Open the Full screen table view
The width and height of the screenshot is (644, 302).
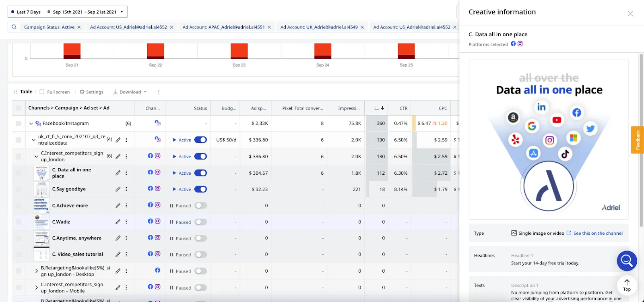pos(55,92)
